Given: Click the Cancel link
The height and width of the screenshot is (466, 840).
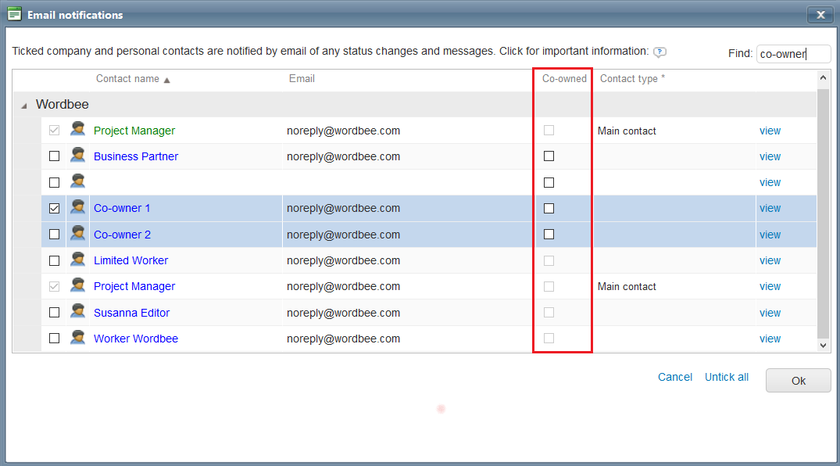Looking at the screenshot, I should click(x=674, y=377).
